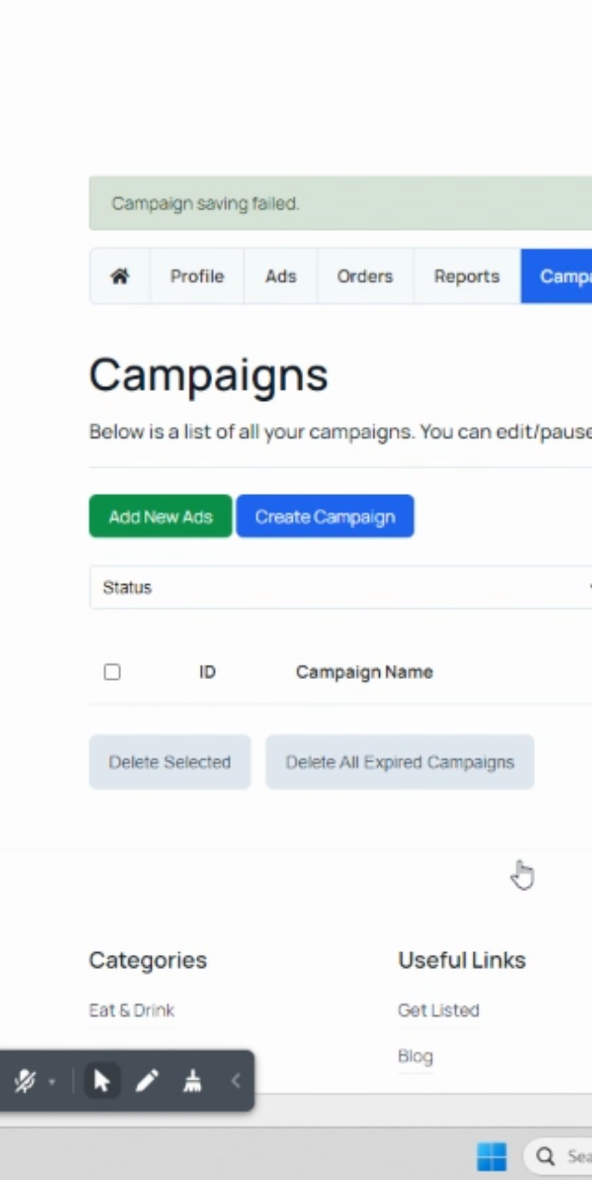Open the Windows Start menu

point(491,1156)
